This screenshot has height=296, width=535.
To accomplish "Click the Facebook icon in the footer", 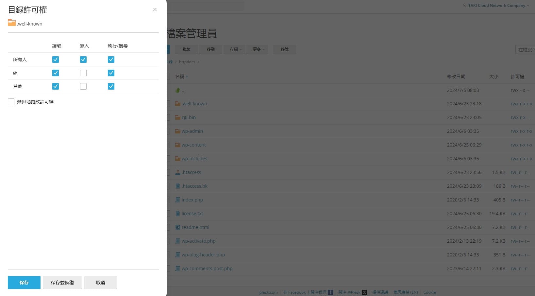I will (x=330, y=292).
